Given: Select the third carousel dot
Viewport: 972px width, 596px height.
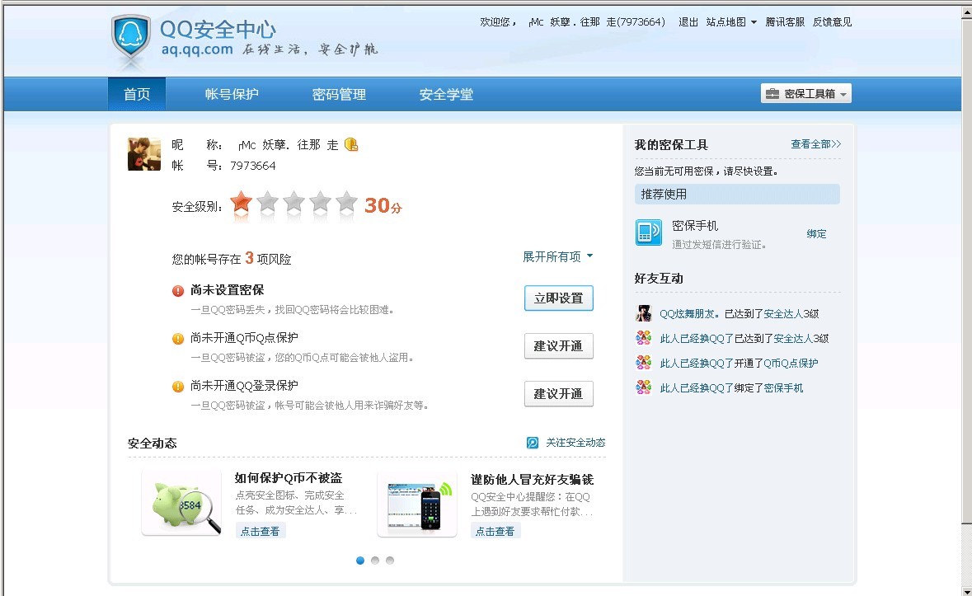Looking at the screenshot, I should (390, 560).
